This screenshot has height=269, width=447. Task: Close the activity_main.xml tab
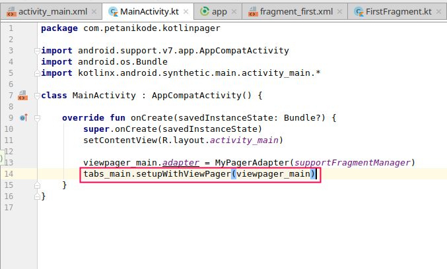(x=94, y=11)
